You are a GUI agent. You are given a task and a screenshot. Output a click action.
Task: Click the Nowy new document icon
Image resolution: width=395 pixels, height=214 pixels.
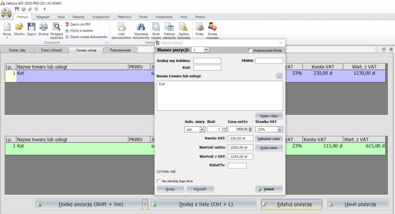(x=7, y=27)
